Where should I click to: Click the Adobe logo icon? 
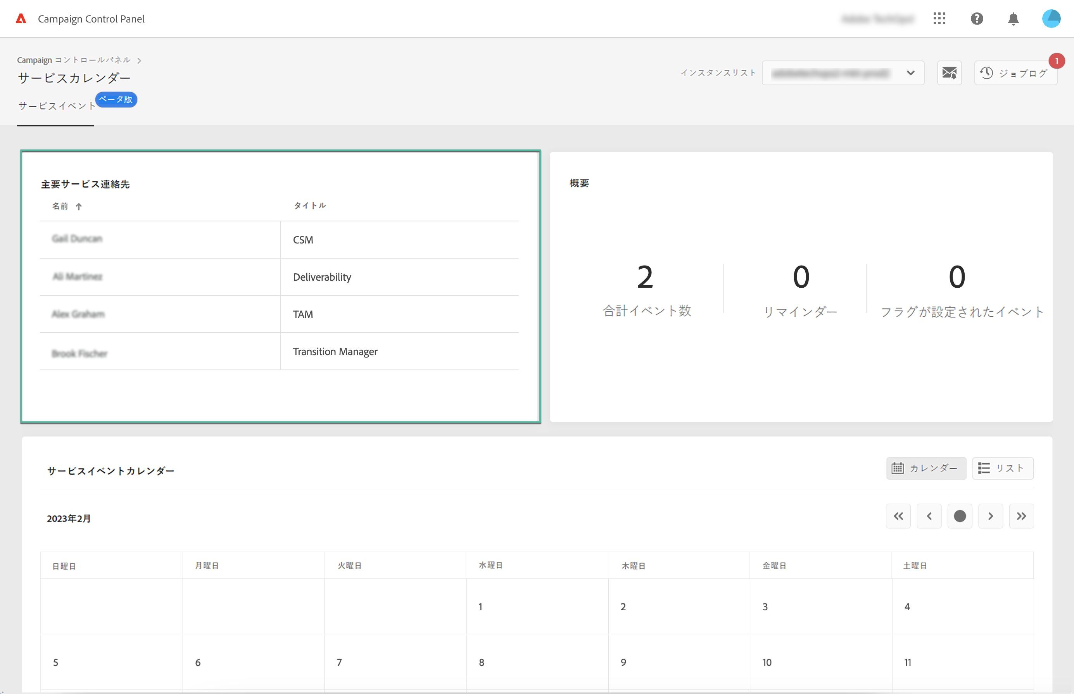(21, 19)
